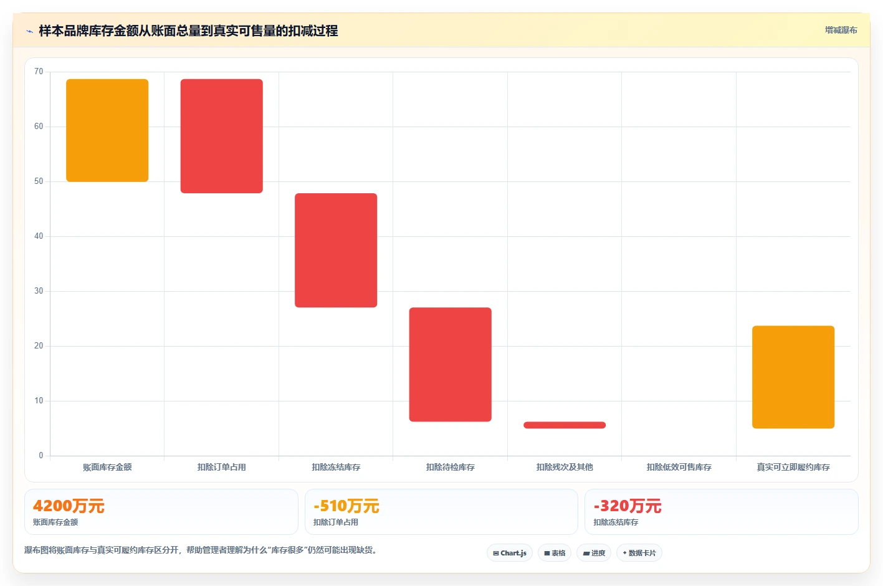Select the thin red 扣除残次及其他 bar
The image size is (883, 586).
click(565, 425)
